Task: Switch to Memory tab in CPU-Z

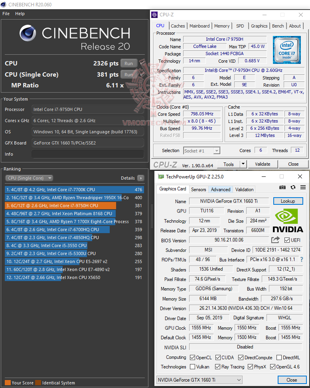Action: (x=222, y=26)
